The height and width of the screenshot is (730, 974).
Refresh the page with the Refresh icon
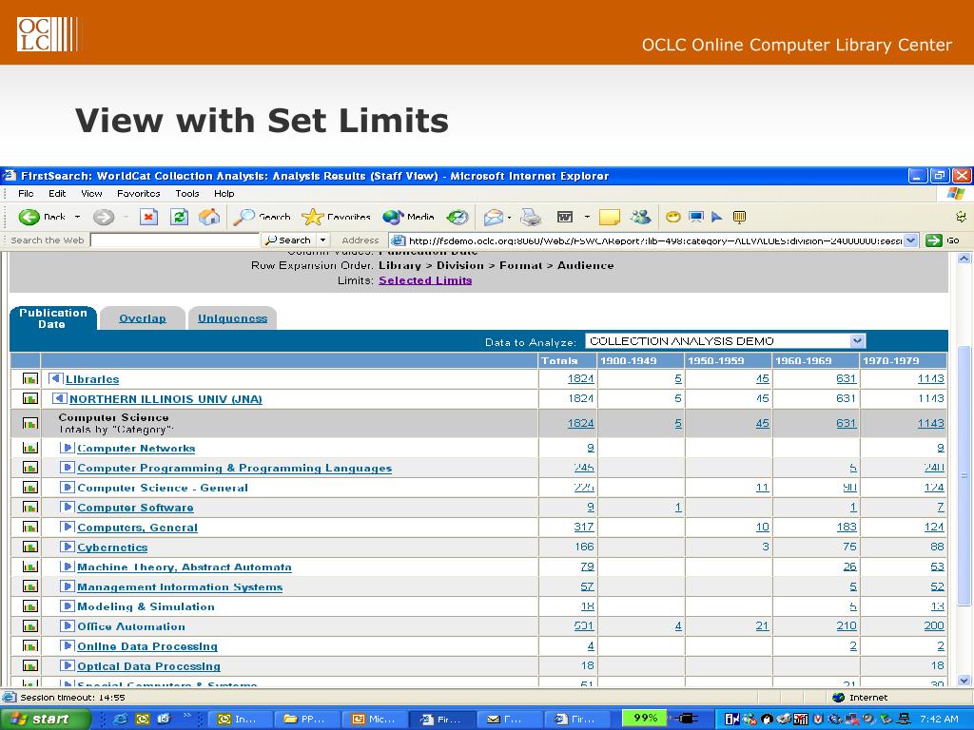(x=180, y=217)
